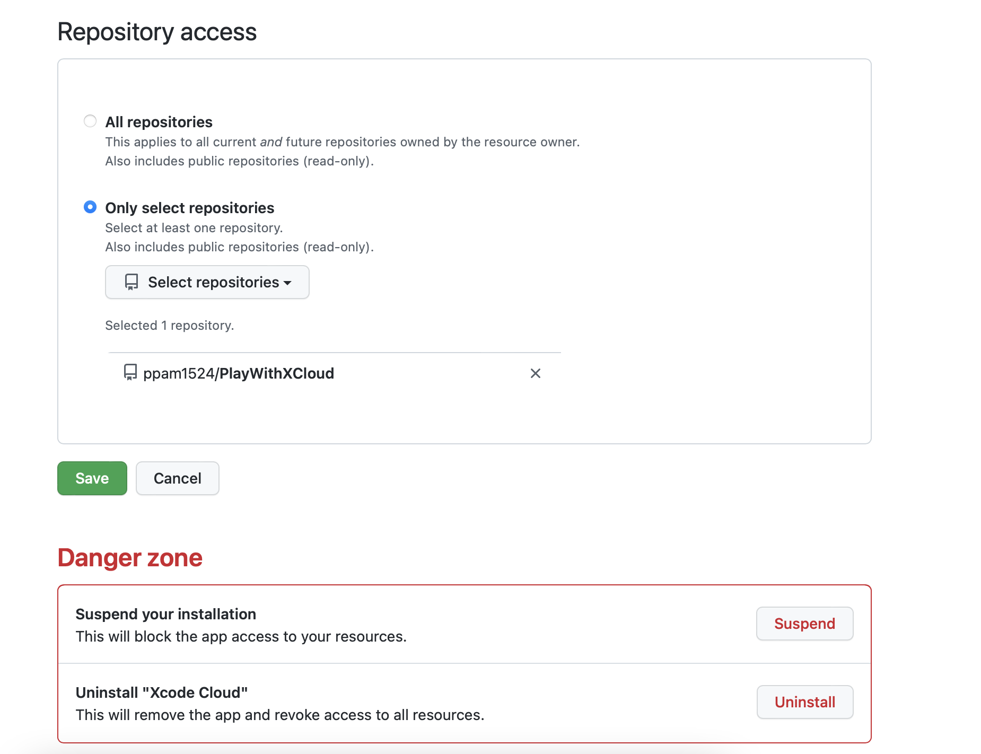
Task: Click the Danger zone heading
Action: [130, 557]
